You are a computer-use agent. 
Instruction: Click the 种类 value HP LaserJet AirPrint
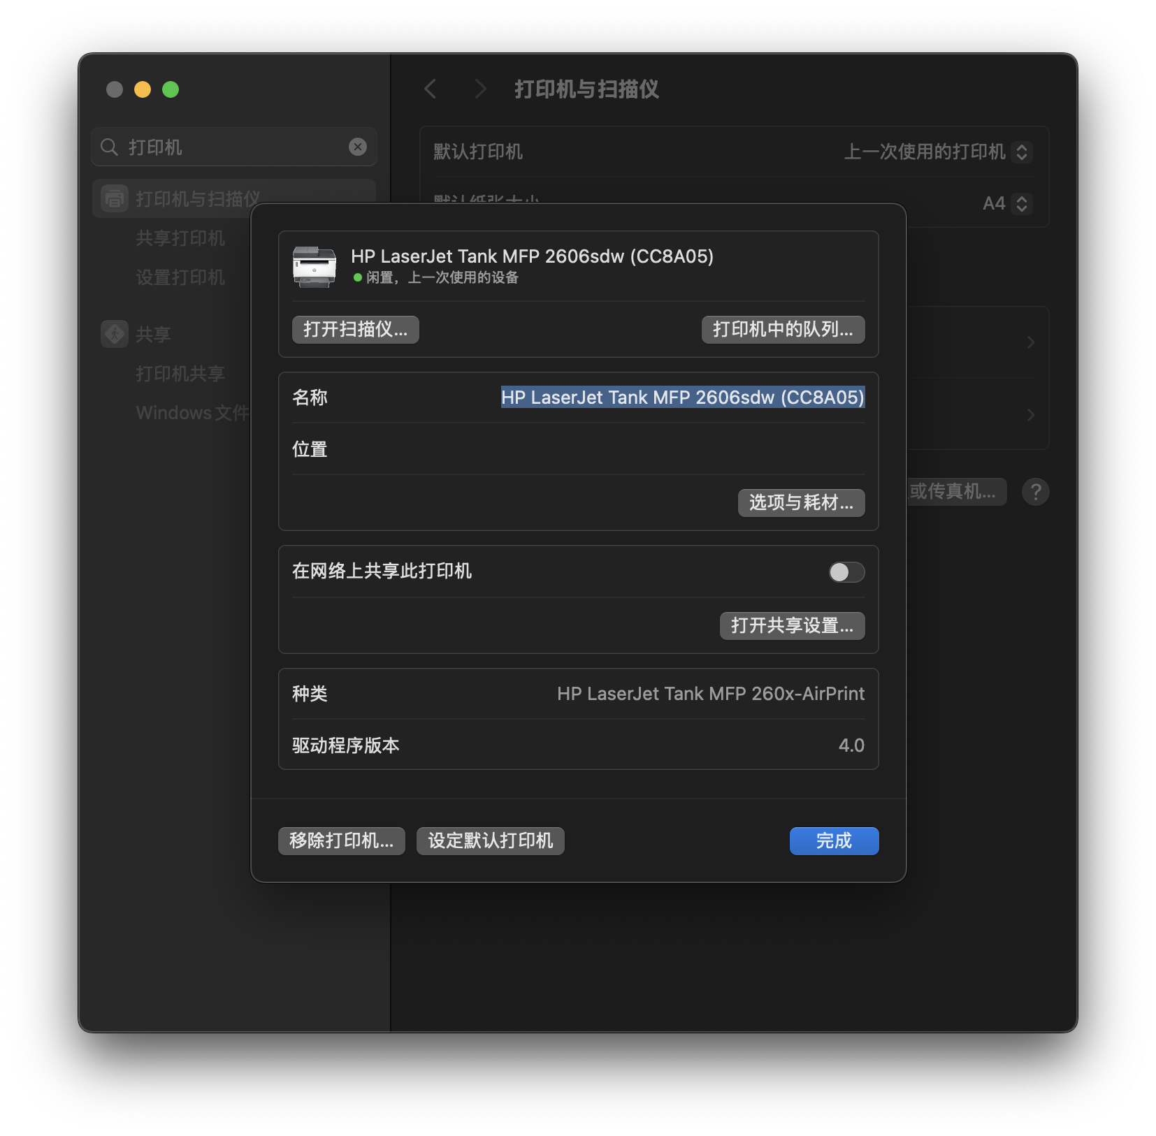click(x=711, y=694)
